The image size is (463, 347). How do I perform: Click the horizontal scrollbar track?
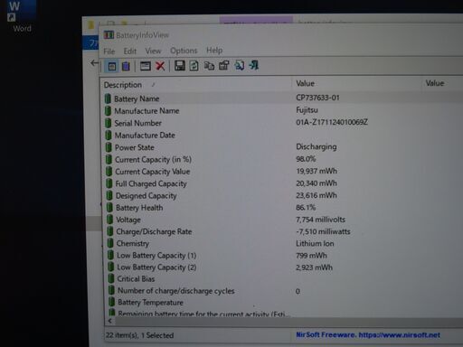(x=288, y=322)
